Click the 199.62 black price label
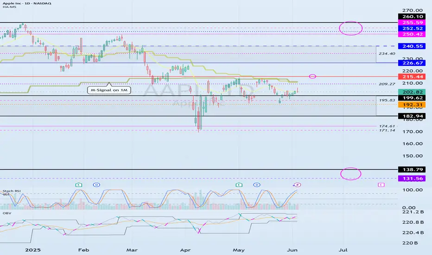Image resolution: width=432 pixels, height=255 pixels. point(412,98)
